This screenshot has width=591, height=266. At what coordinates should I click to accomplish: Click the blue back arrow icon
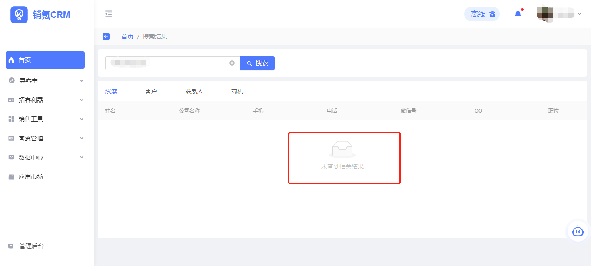106,37
